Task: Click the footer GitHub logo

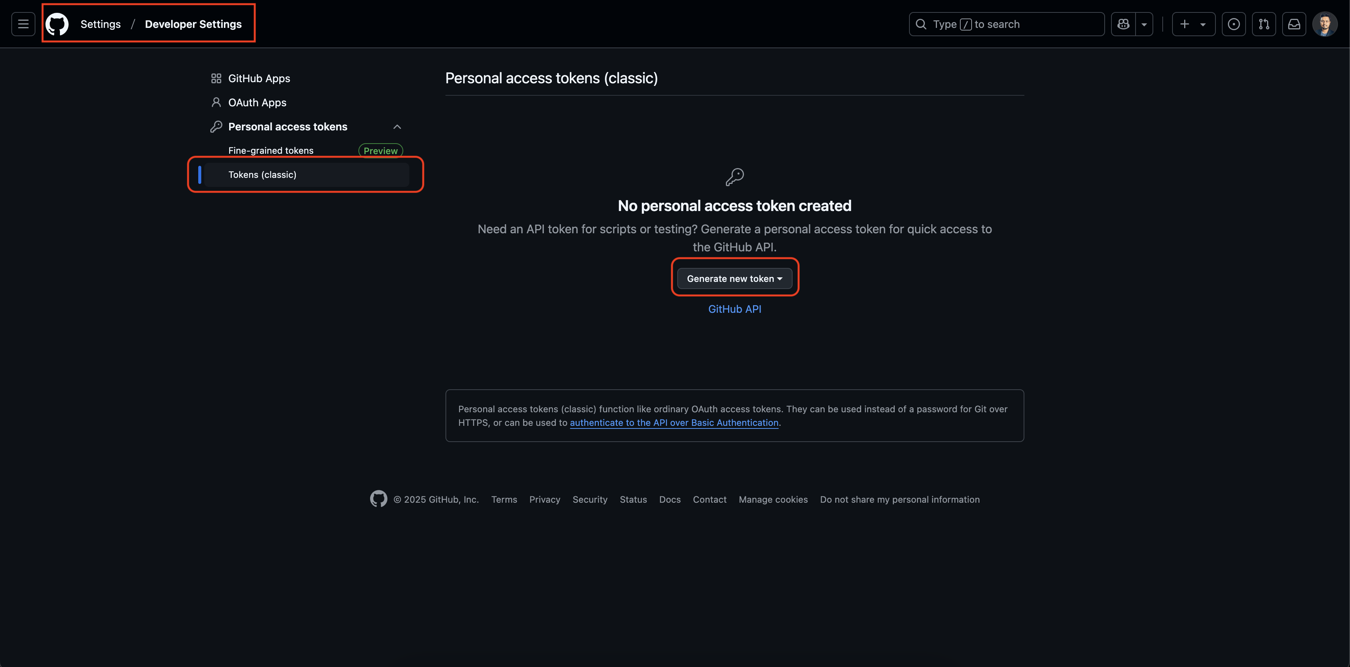Action: tap(378, 499)
